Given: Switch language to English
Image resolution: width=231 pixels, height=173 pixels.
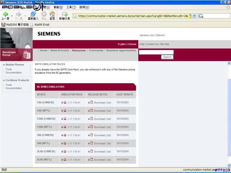Looking at the screenshot, I should (122, 44).
